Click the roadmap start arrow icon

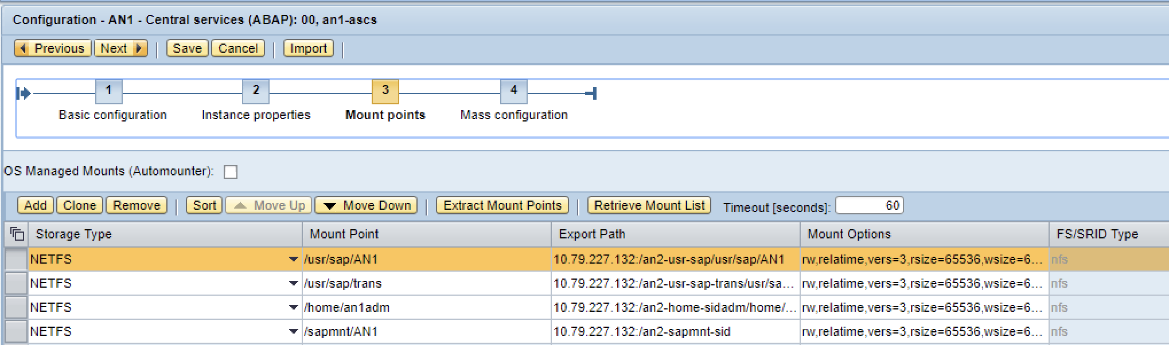pyautogui.click(x=24, y=93)
